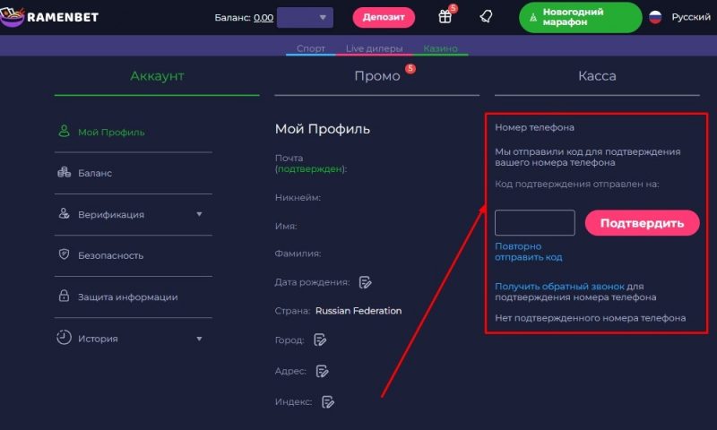Click the Защита информации lock icon

(64, 296)
